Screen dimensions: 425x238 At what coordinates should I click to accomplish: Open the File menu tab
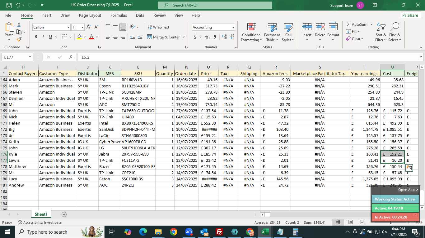(x=8, y=15)
